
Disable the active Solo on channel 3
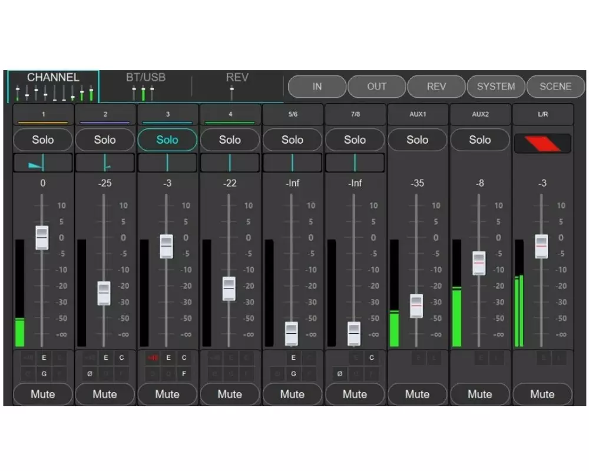click(167, 140)
